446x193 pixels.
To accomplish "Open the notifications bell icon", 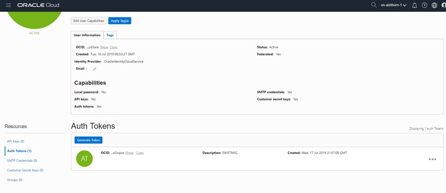I will click(414, 5).
